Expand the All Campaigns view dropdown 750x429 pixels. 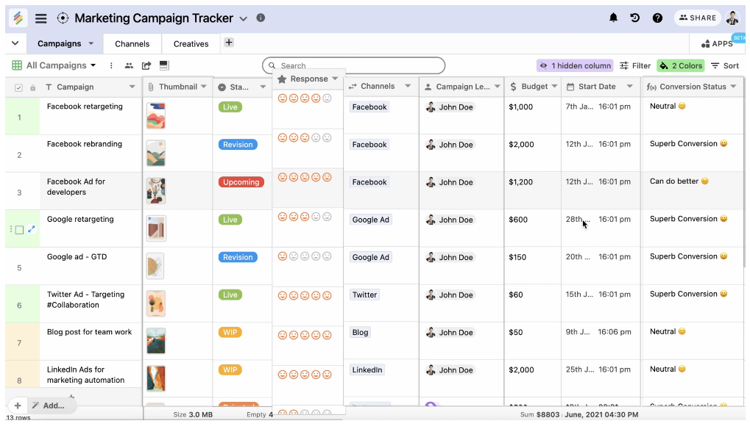[x=93, y=65]
